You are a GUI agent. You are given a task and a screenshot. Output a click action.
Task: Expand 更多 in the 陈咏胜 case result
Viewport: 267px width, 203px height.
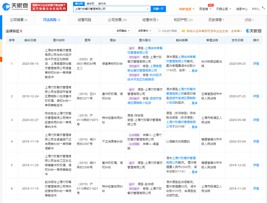coord(195,127)
